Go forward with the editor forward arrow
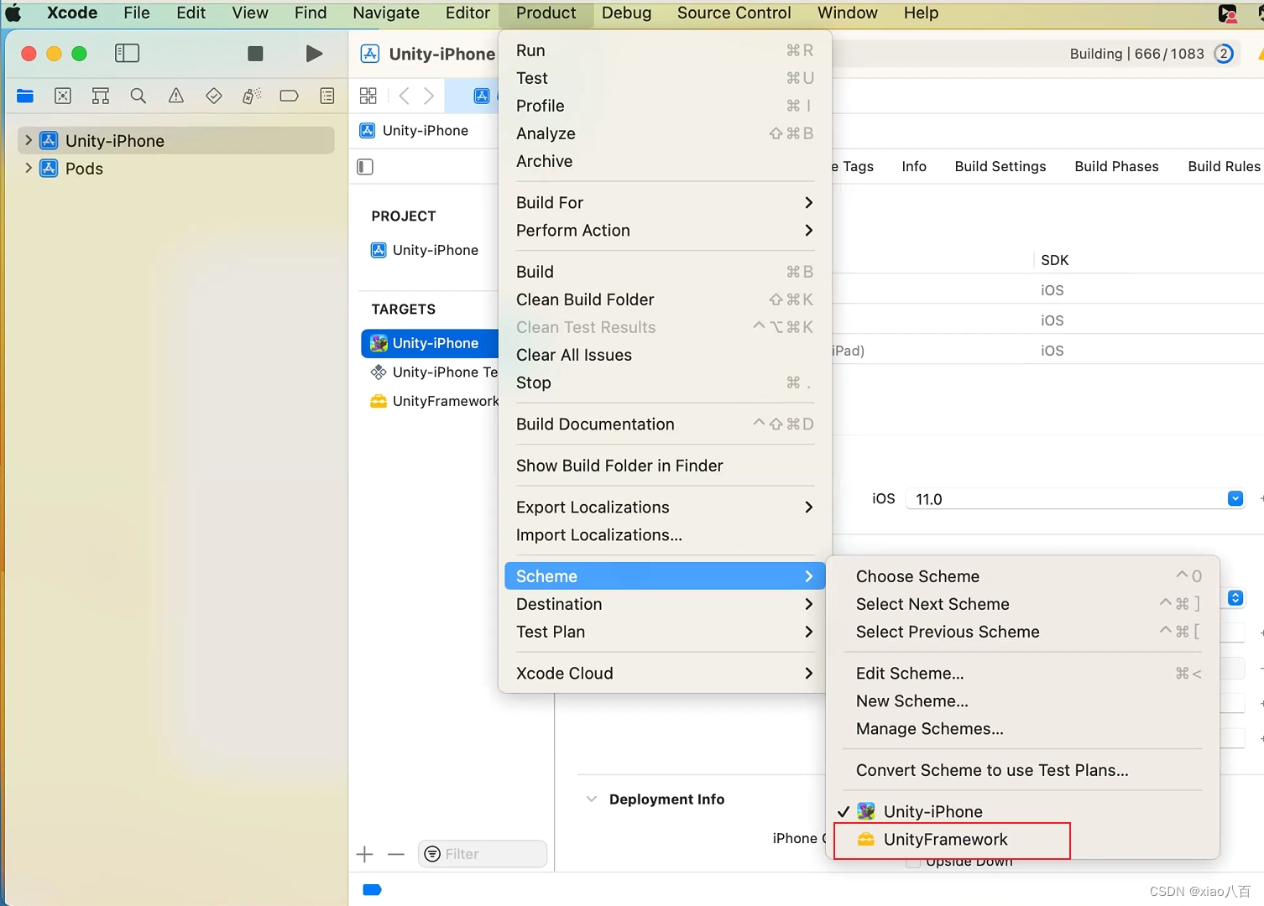 point(429,96)
